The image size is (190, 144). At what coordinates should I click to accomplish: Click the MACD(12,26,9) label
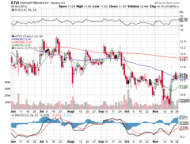coord(26,115)
